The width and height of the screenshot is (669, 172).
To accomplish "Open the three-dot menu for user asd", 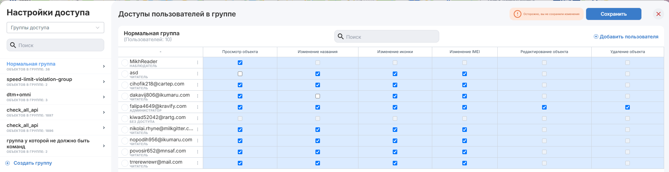I will (198, 74).
